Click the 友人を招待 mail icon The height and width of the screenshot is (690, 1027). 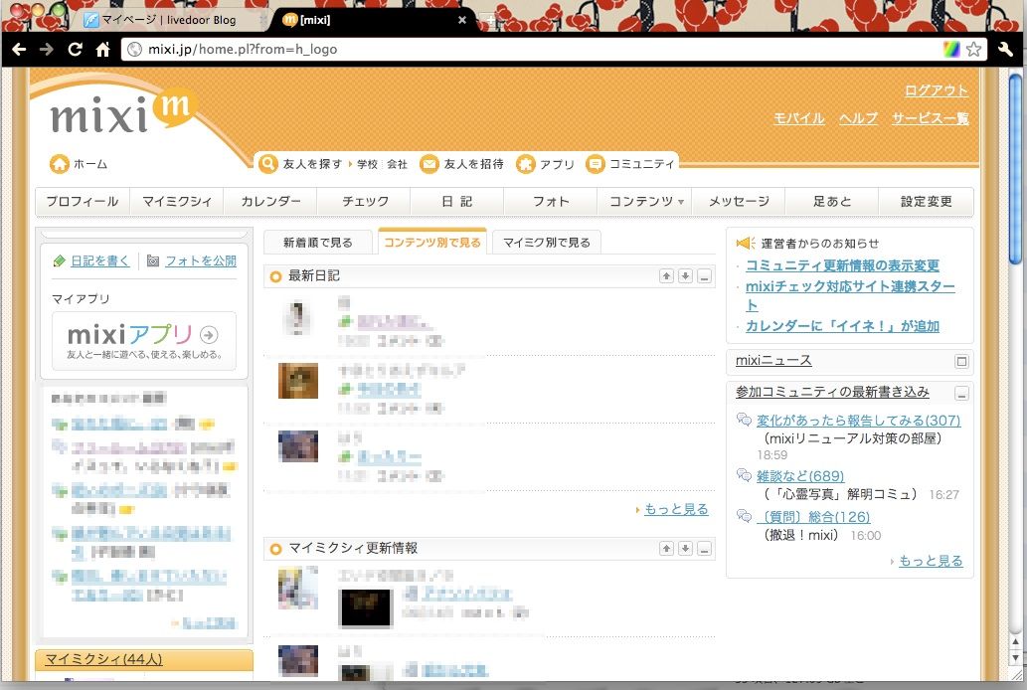[x=428, y=163]
